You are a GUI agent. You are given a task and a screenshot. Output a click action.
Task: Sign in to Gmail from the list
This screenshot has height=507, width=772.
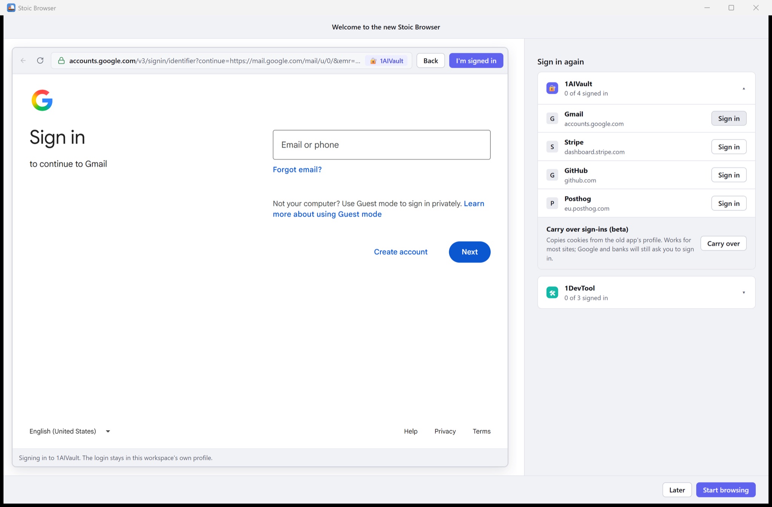729,119
